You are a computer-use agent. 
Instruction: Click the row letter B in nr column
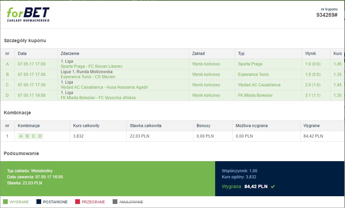[7, 74]
